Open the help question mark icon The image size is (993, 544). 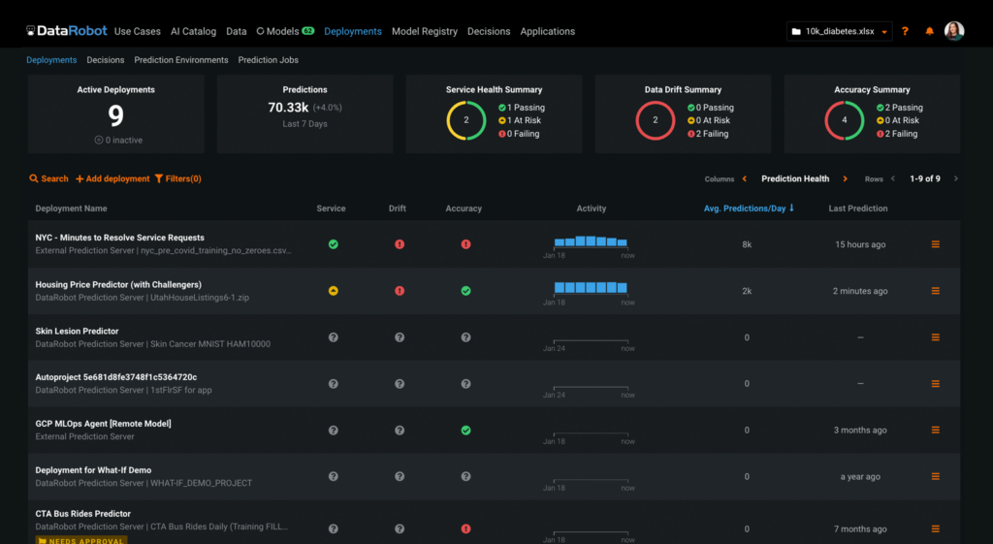click(905, 31)
